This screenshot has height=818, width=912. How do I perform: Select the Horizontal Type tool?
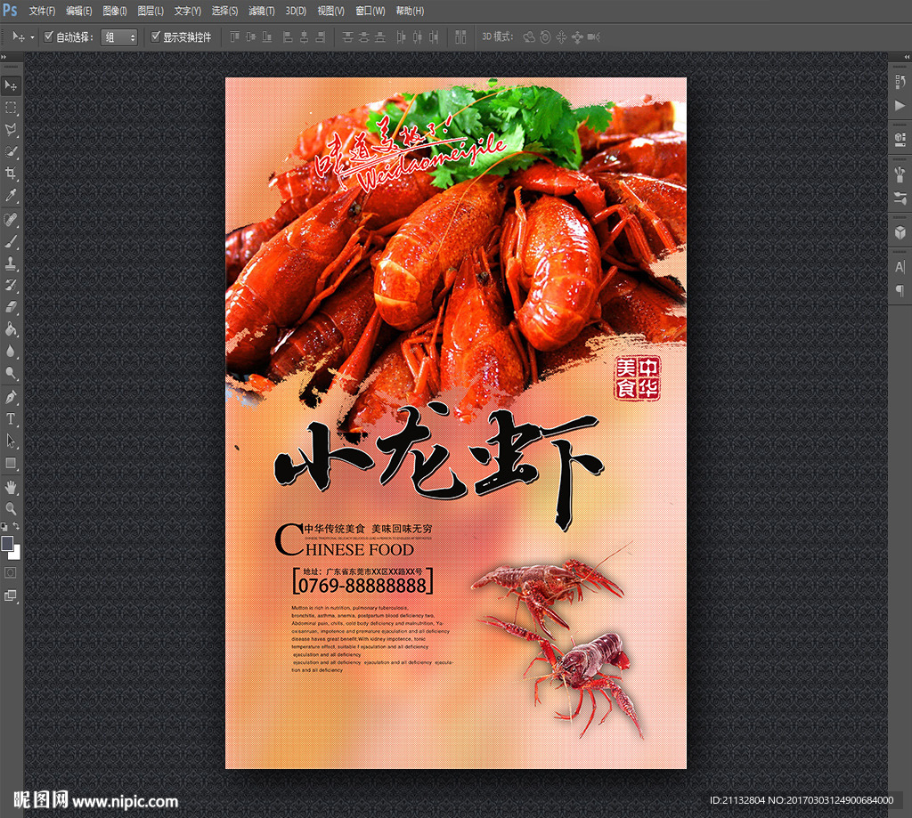pyautogui.click(x=11, y=418)
